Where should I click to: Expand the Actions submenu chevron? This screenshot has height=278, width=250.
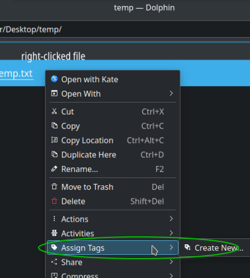tap(171, 218)
